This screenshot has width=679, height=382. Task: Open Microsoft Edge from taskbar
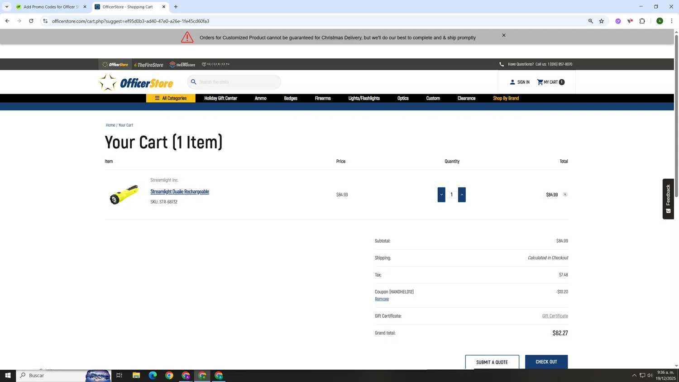(153, 375)
